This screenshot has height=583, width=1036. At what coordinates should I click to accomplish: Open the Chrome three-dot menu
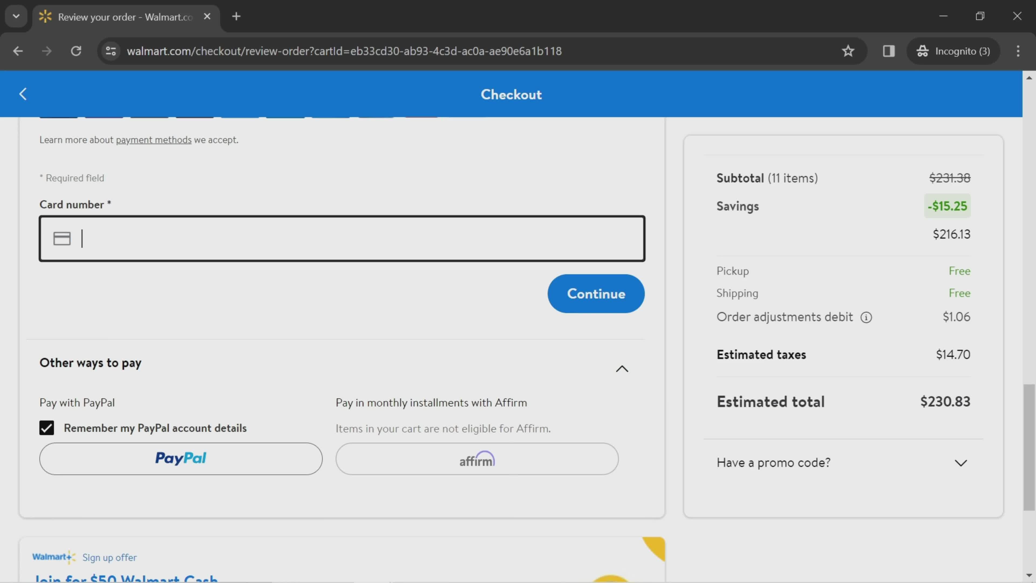tap(1018, 51)
